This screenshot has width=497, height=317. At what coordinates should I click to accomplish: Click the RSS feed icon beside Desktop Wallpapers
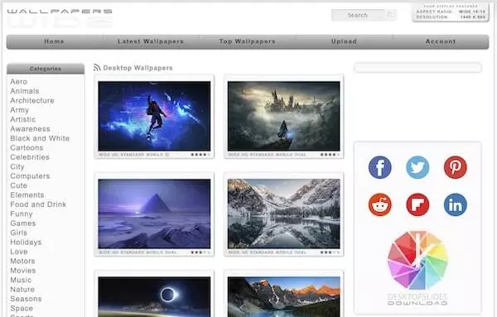point(97,67)
